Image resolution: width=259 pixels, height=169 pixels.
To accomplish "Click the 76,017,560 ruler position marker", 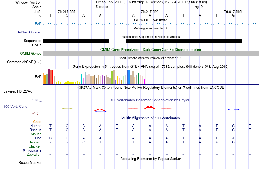I will tap(150, 11).
